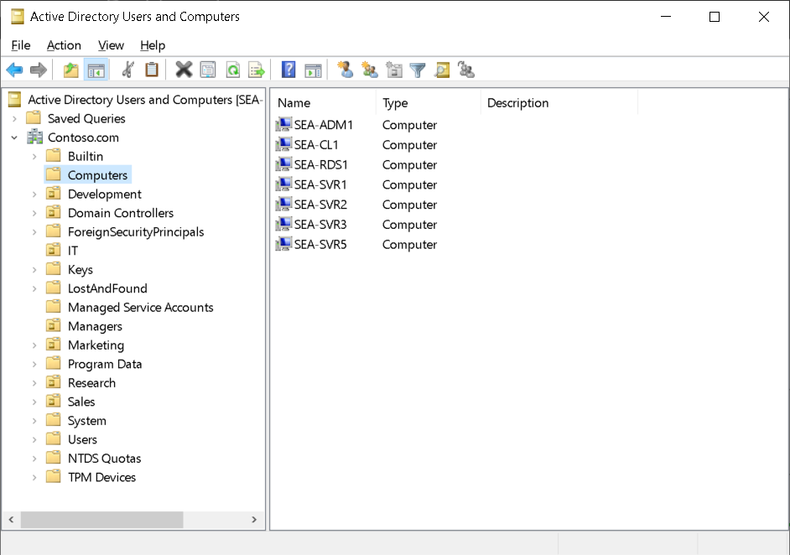Select the SEA-ADM1 computer
This screenshot has width=790, height=555.
(325, 124)
